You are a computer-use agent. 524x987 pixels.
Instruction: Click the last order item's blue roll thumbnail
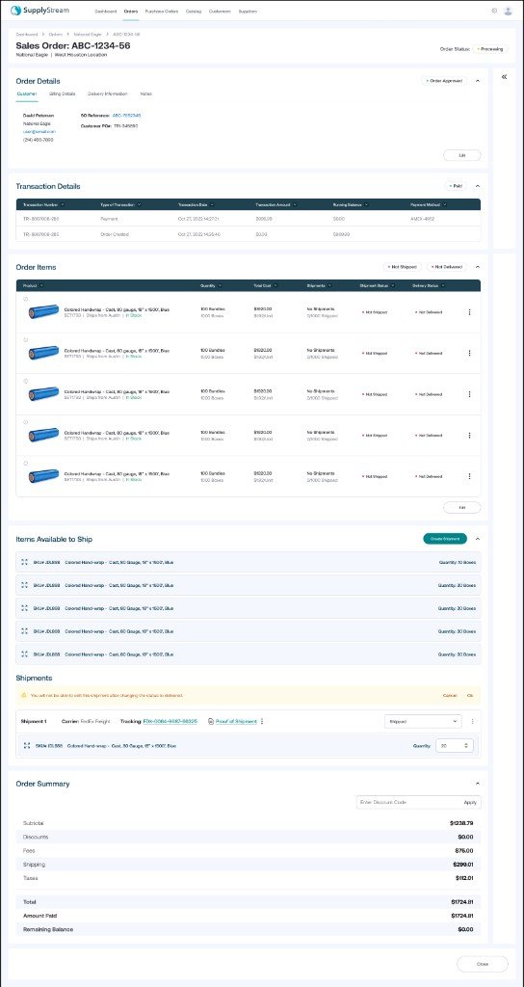[43, 476]
